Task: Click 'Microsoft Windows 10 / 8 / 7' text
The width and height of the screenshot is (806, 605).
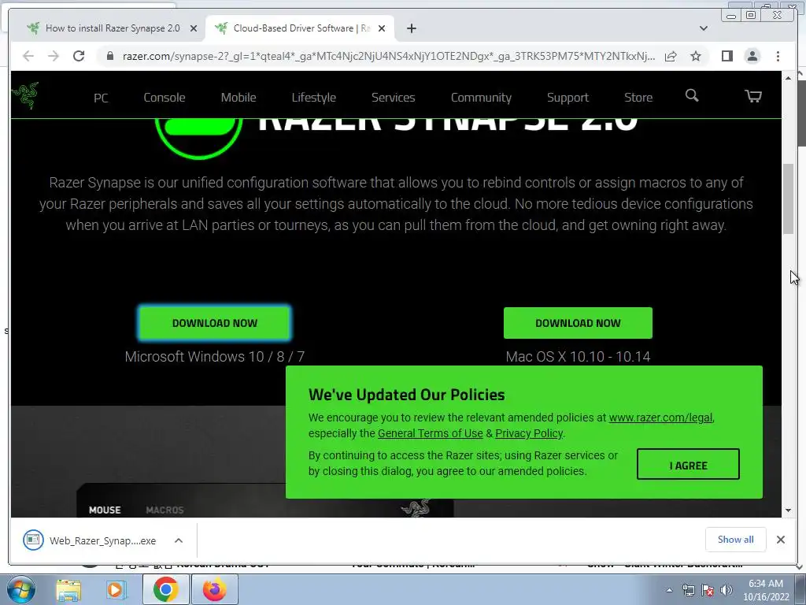Action: [x=214, y=357]
